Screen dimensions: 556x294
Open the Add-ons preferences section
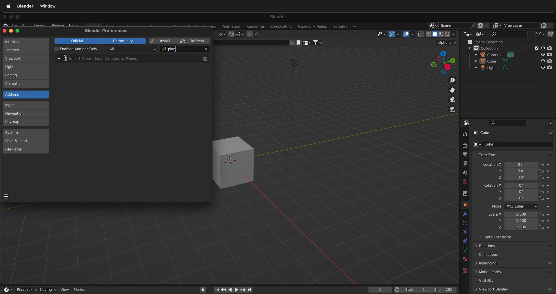[26, 95]
